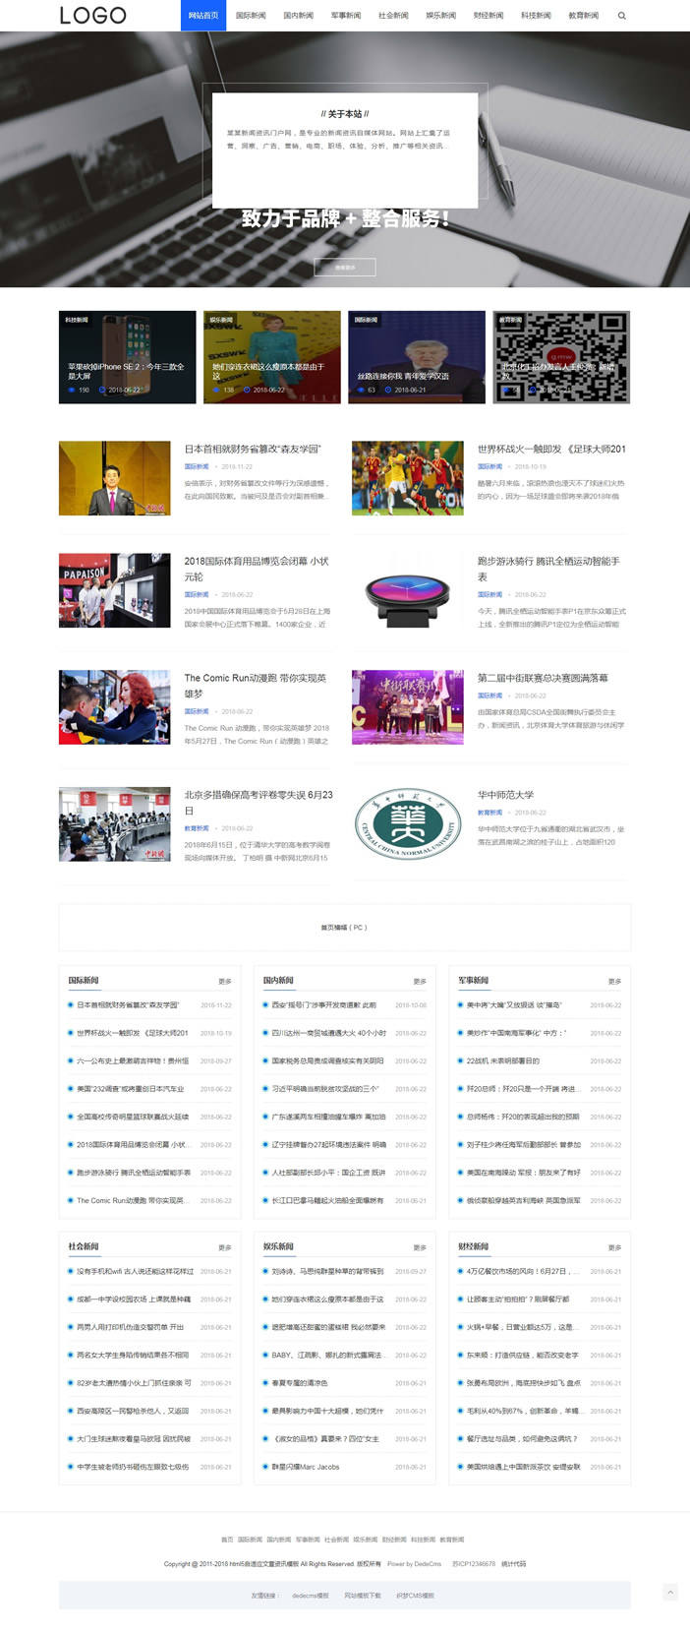Screen dimensions: 690x1633
Task: Click the search magnifier icon in header
Action: tap(621, 16)
